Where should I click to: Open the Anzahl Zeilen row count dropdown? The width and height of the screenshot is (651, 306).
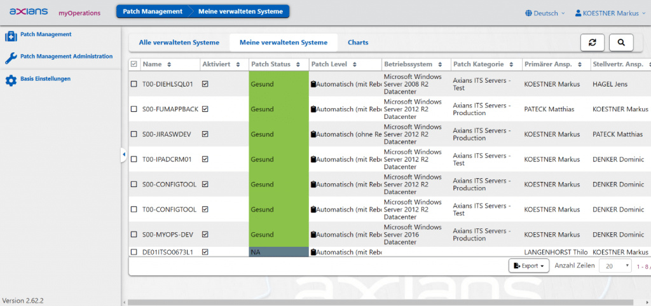tap(617, 266)
